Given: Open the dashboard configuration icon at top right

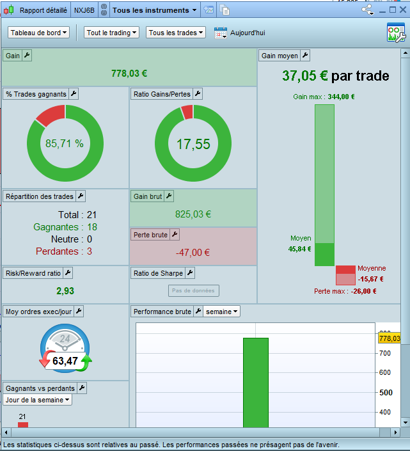Looking at the screenshot, I should (x=396, y=32).
